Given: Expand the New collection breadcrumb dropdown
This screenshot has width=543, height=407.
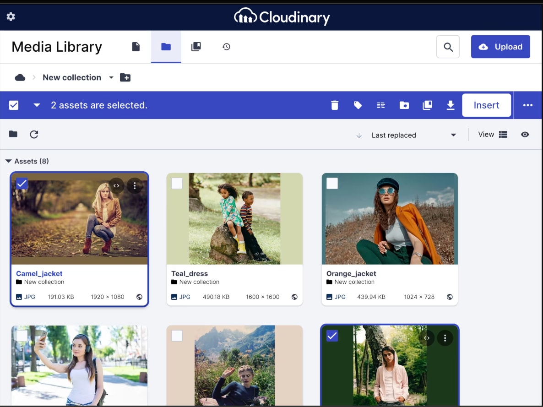Looking at the screenshot, I should pyautogui.click(x=111, y=77).
